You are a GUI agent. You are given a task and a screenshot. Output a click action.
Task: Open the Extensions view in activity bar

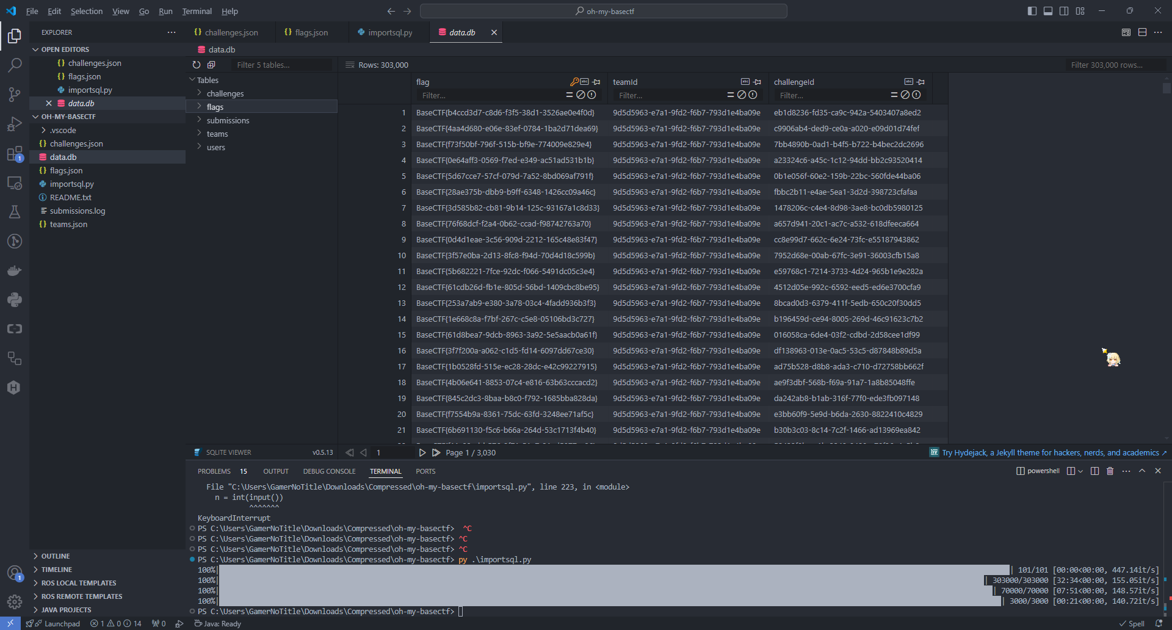click(15, 154)
